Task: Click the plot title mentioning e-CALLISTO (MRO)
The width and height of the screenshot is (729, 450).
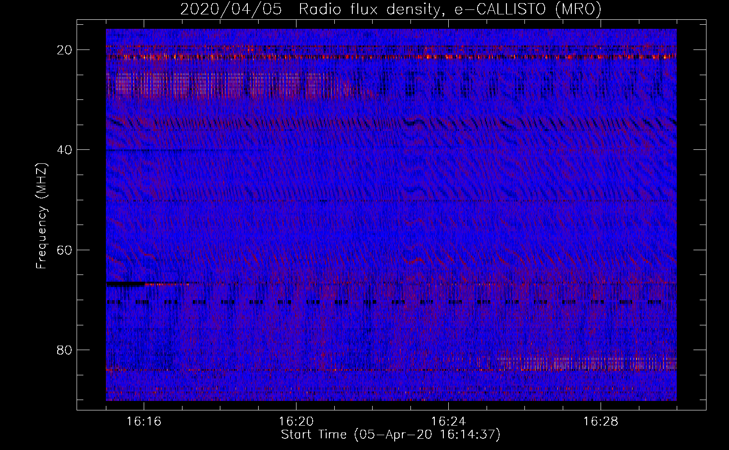Action: [x=391, y=9]
